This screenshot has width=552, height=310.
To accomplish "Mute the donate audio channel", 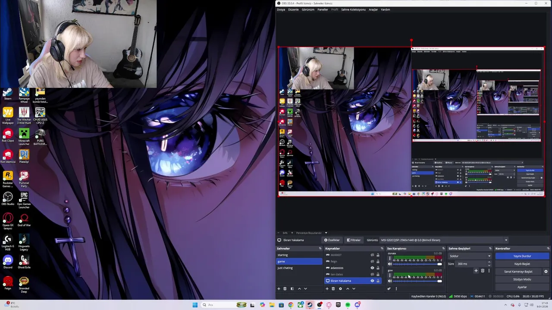I will pyautogui.click(x=390, y=264).
